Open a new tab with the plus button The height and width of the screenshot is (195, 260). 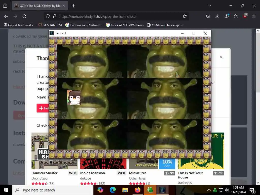[x=73, y=6]
